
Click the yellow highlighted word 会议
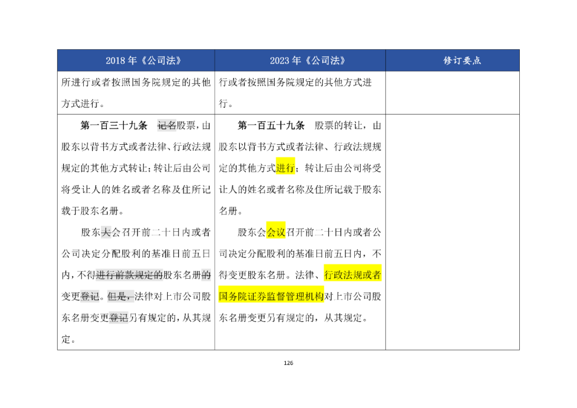[x=276, y=232]
